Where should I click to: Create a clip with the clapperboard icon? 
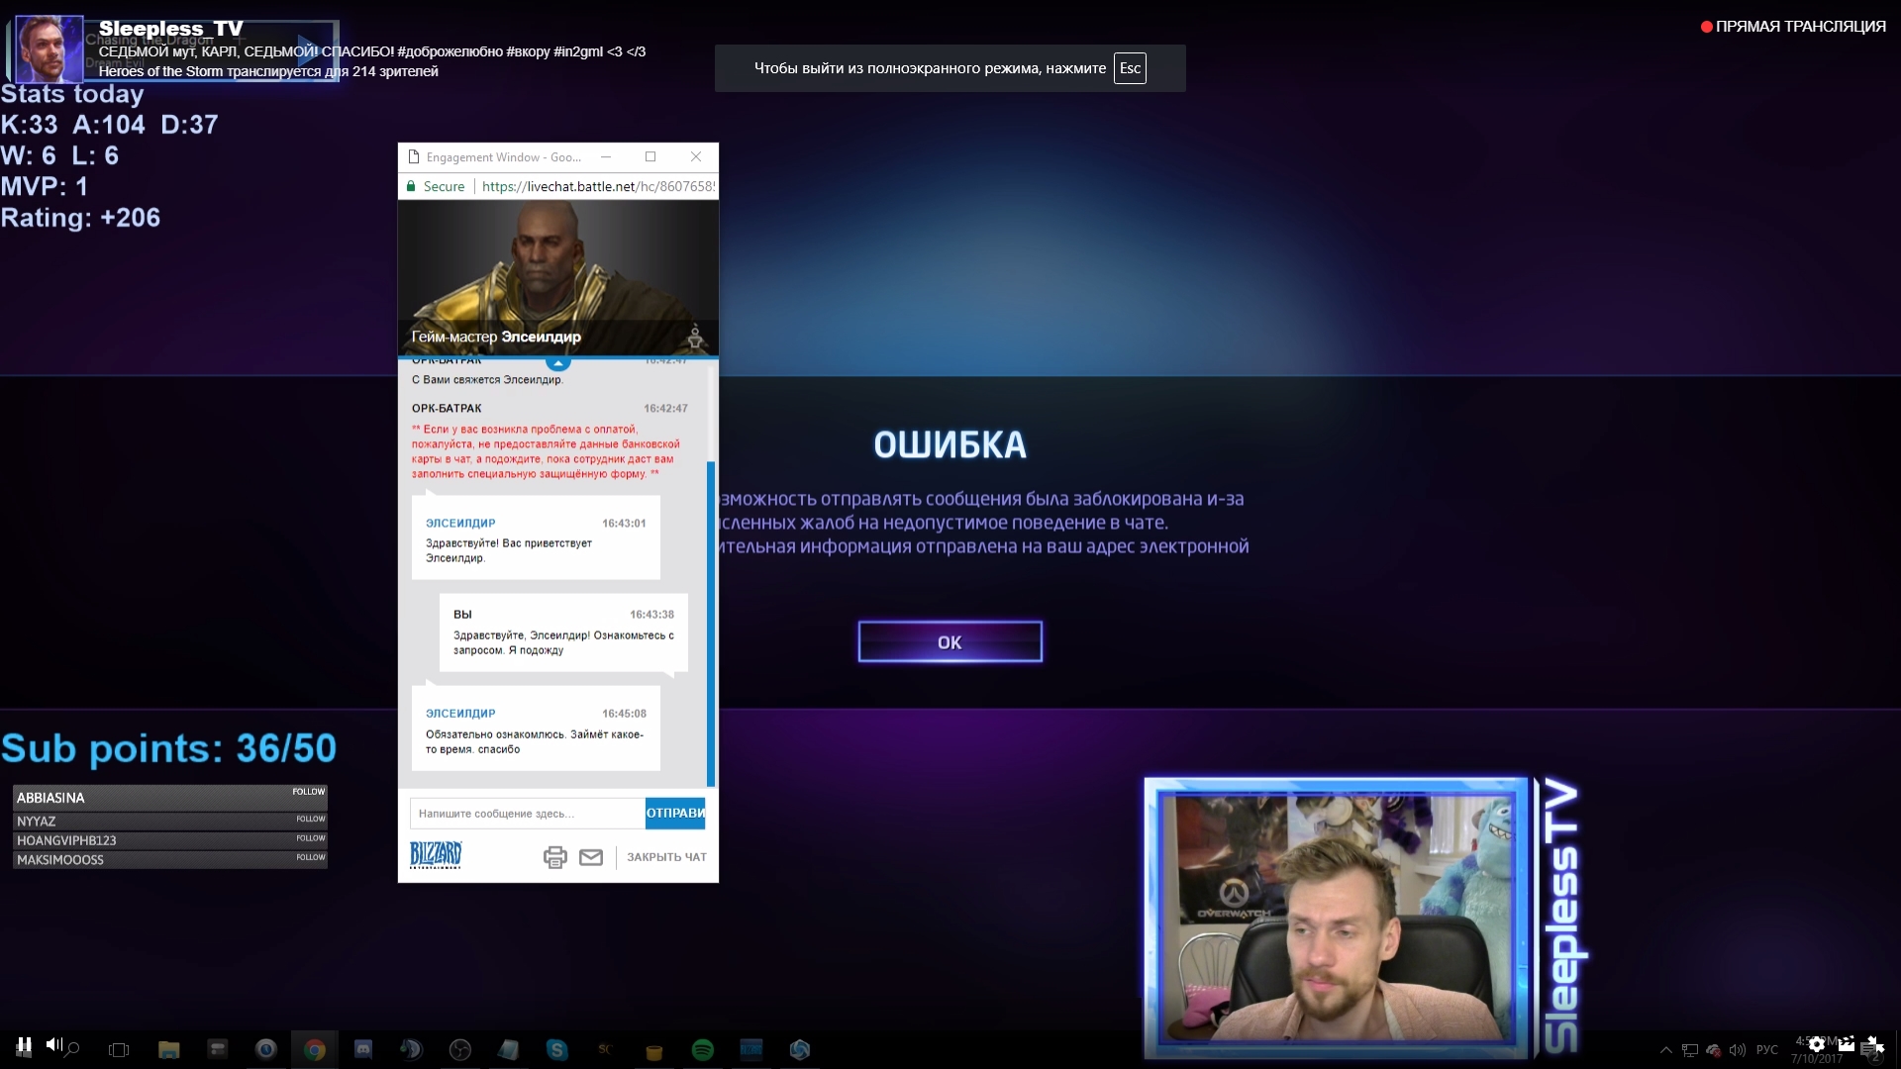point(1846,1044)
